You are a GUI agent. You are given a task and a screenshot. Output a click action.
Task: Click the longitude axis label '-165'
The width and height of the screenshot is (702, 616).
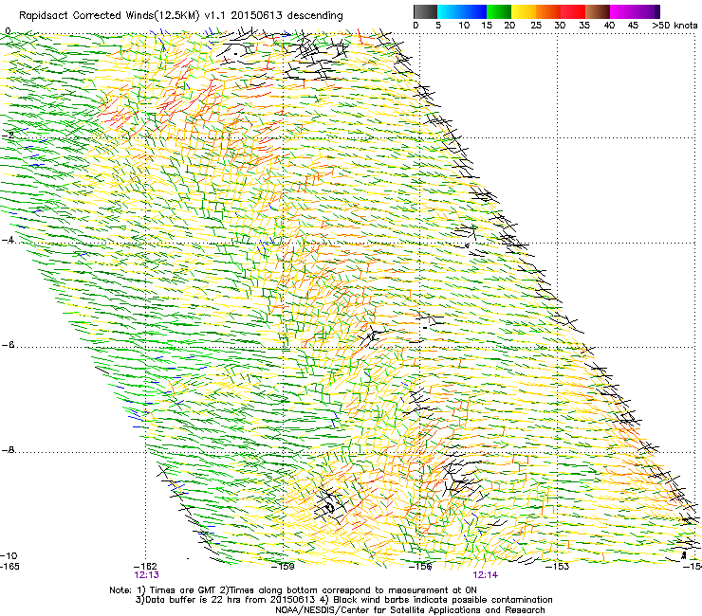(x=9, y=567)
